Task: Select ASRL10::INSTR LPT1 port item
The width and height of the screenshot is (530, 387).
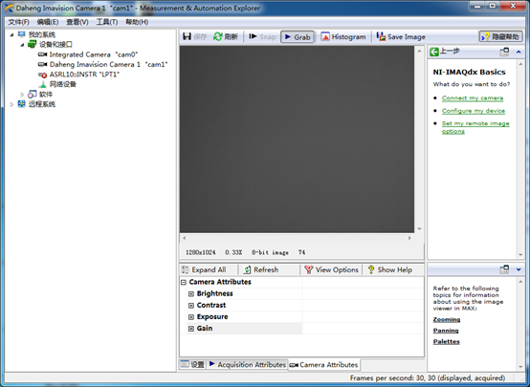Action: 78,75
